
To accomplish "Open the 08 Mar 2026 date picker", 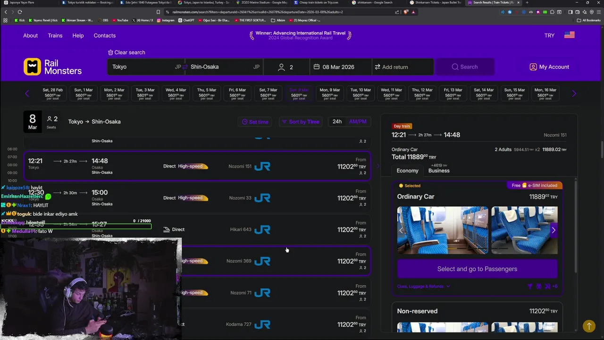I will coord(340,67).
